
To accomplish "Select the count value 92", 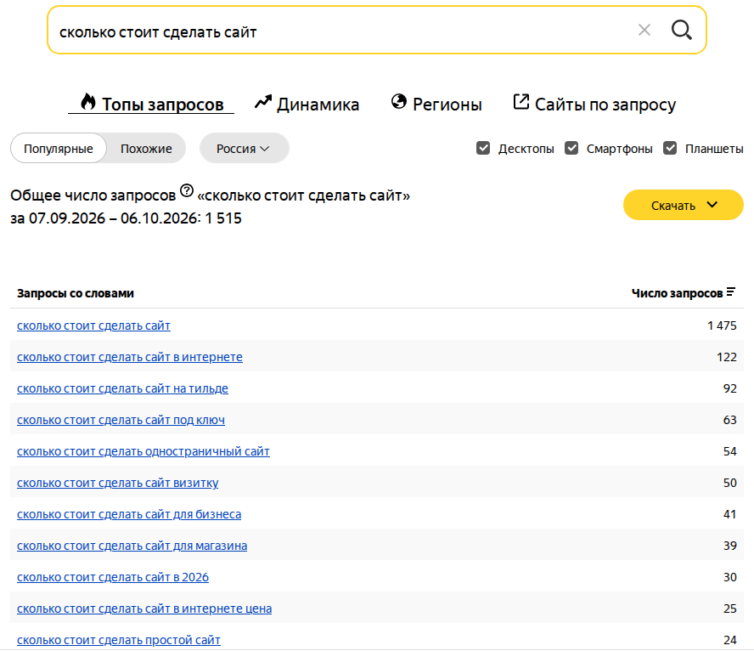I will pyautogui.click(x=730, y=388).
